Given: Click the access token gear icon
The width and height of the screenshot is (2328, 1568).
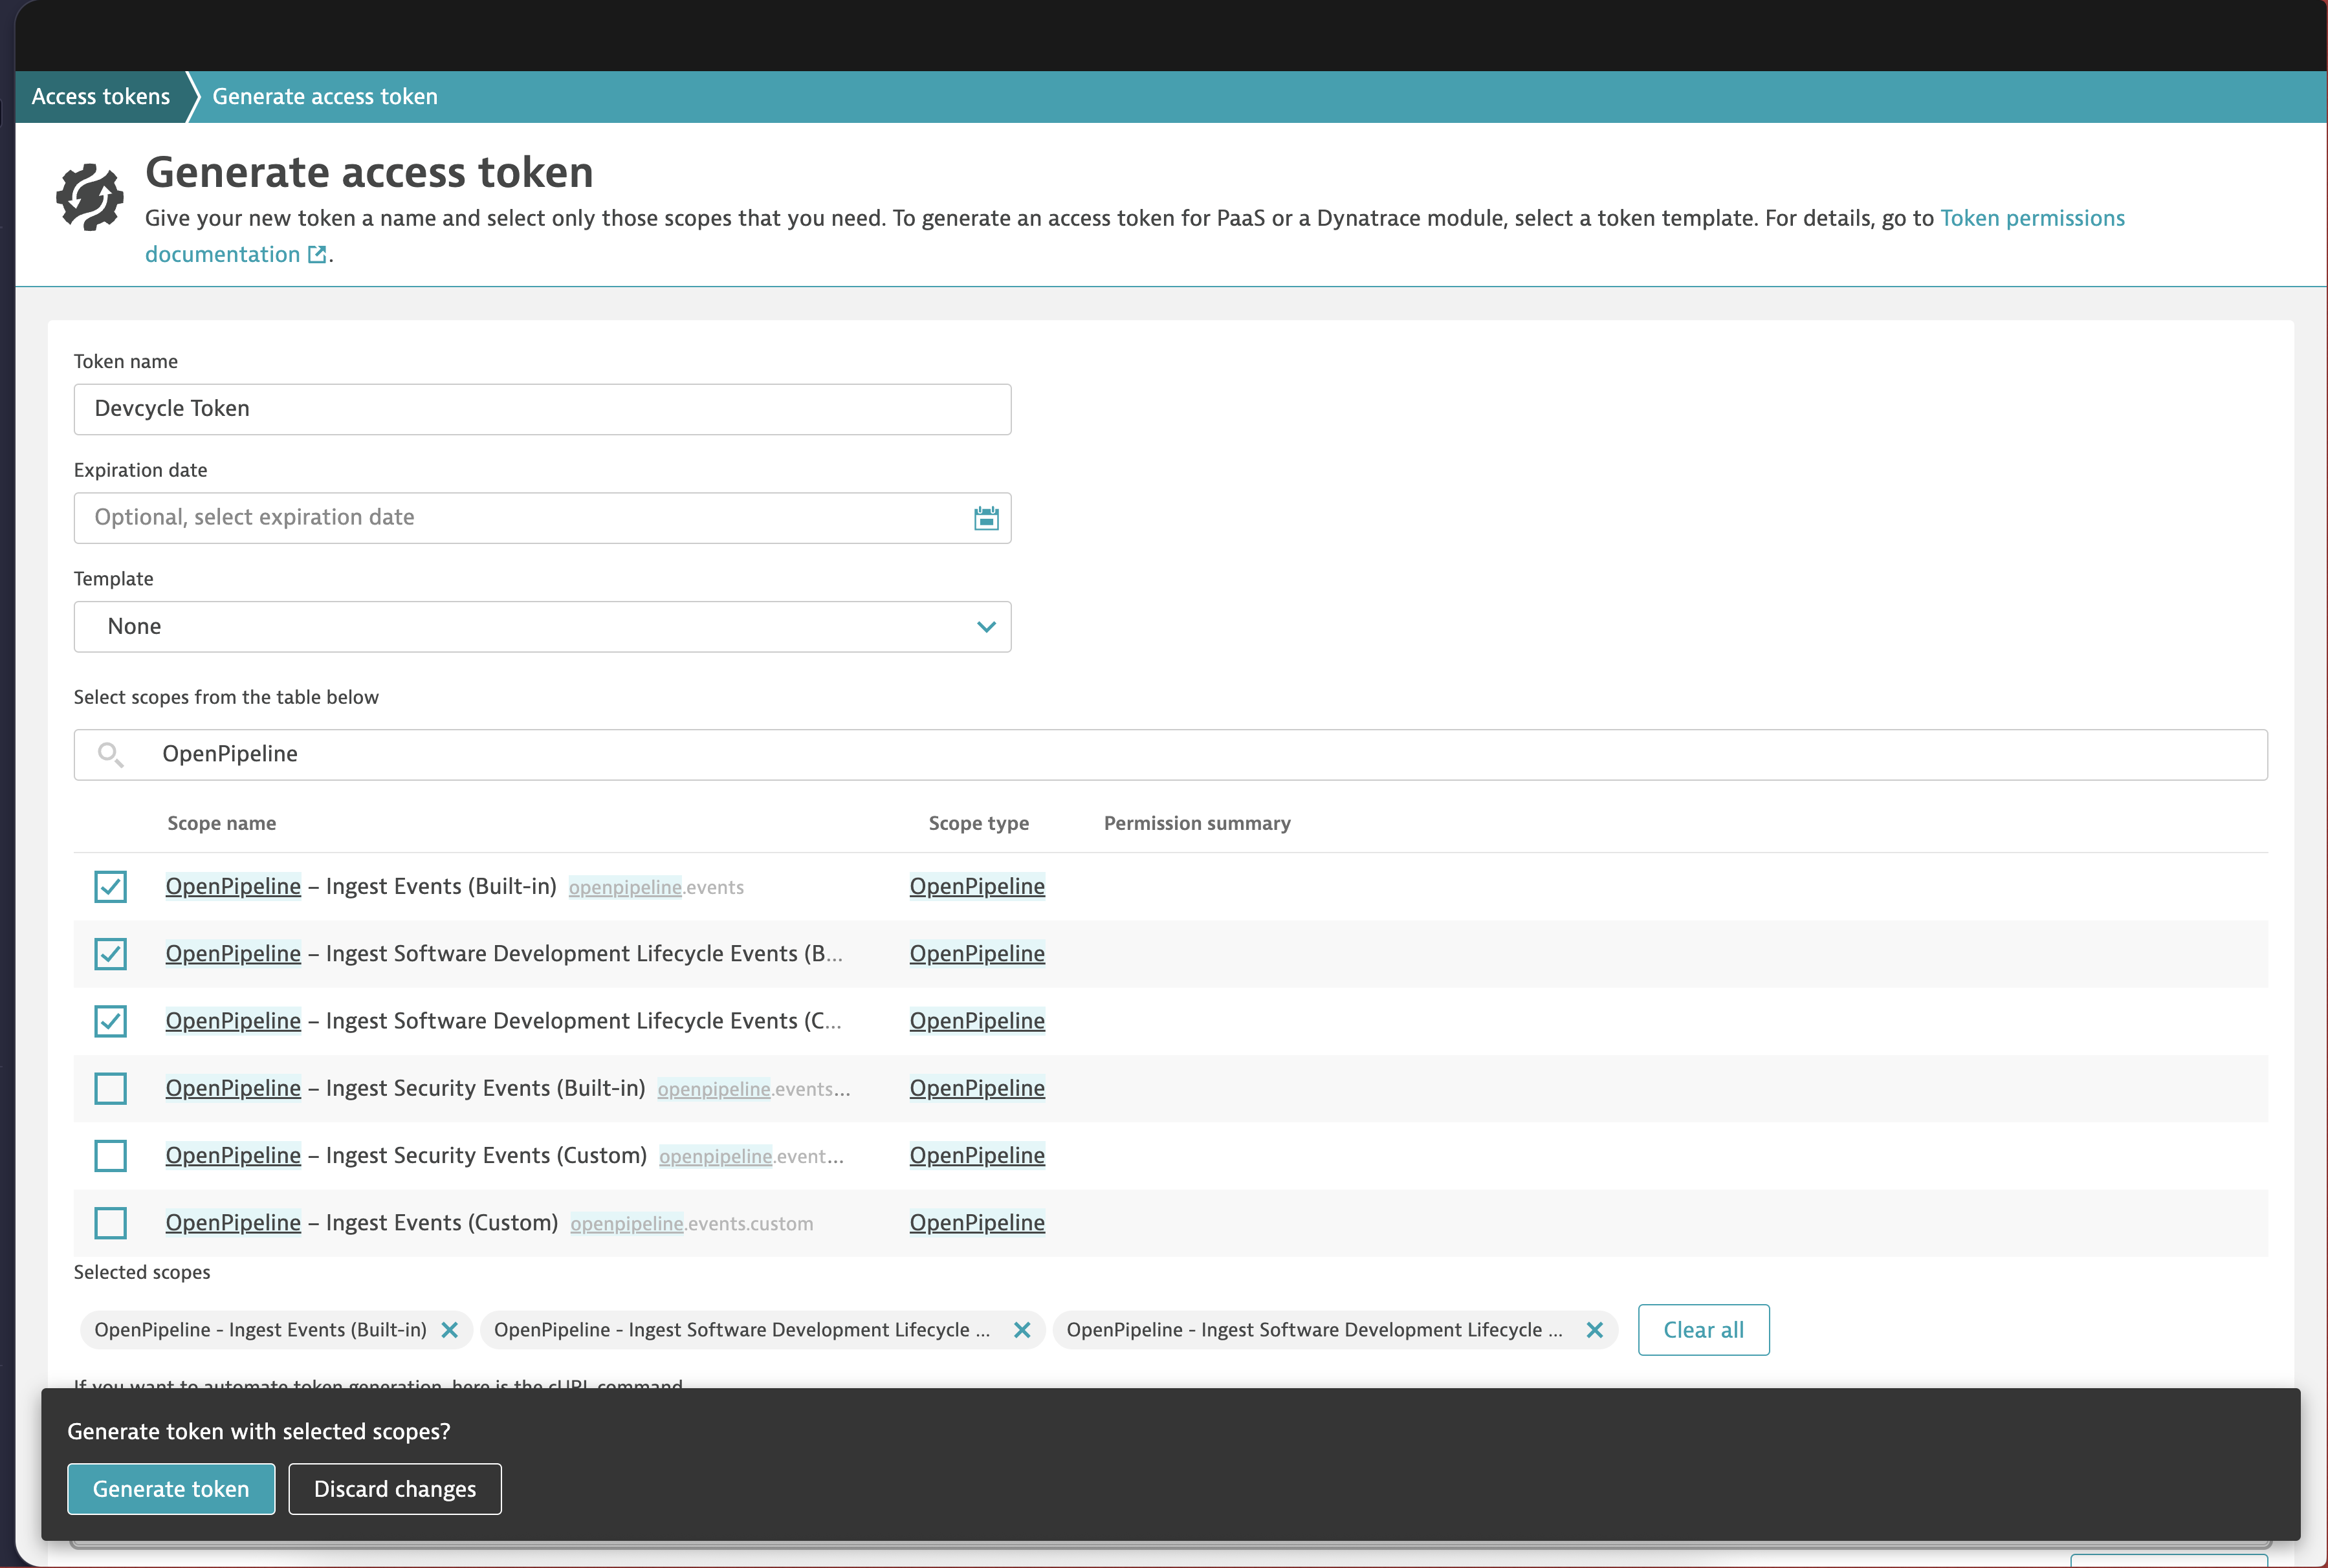Looking at the screenshot, I should point(89,197).
